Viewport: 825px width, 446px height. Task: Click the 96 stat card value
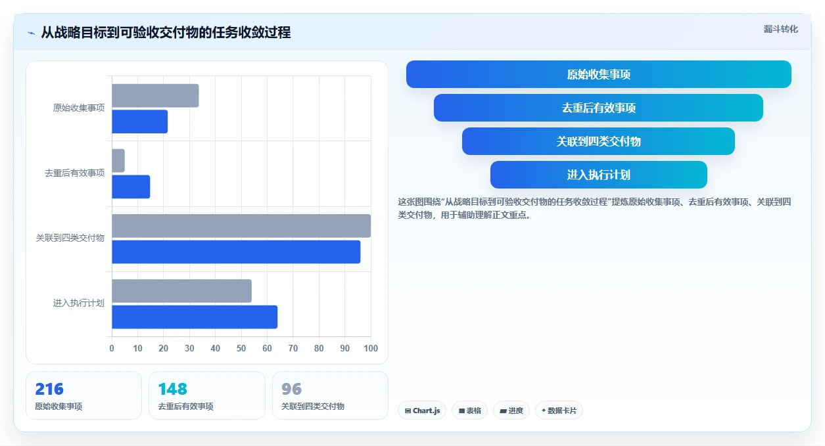tap(291, 389)
